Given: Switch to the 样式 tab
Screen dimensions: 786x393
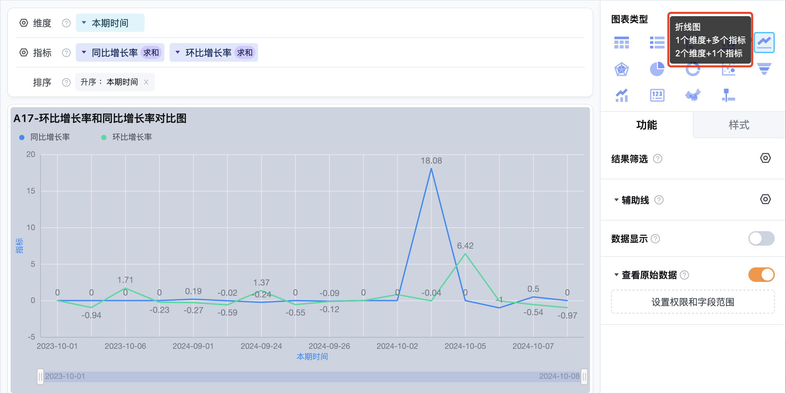Looking at the screenshot, I should [739, 125].
